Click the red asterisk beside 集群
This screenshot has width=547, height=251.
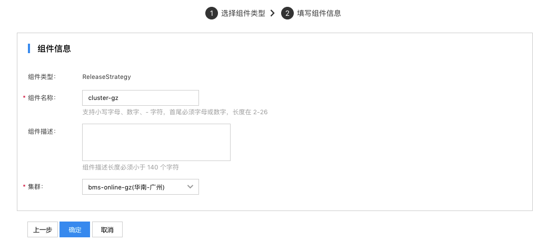24,187
